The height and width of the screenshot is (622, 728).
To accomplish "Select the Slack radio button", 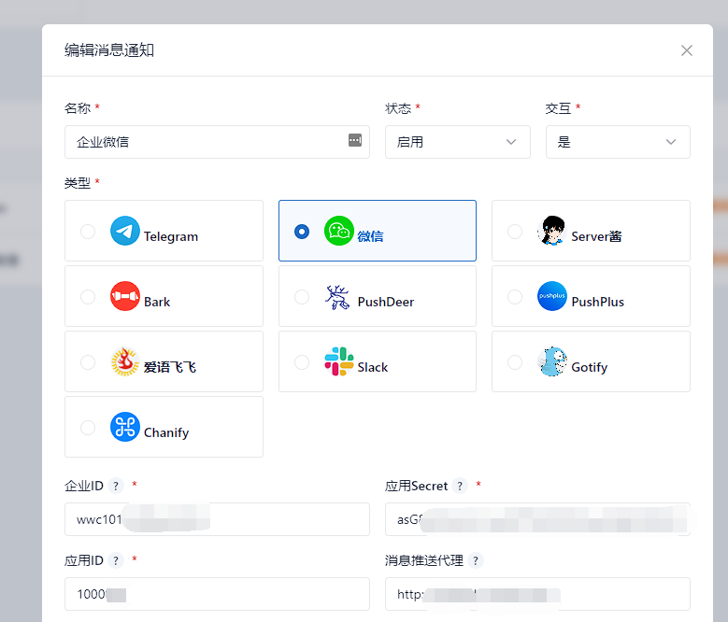I will [302, 361].
